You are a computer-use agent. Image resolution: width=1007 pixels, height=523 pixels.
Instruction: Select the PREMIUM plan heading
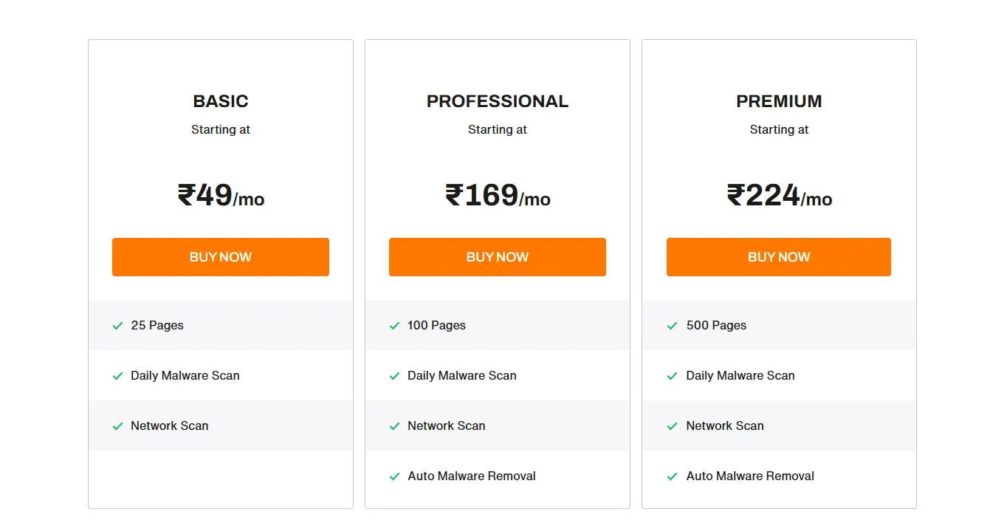pyautogui.click(x=779, y=101)
